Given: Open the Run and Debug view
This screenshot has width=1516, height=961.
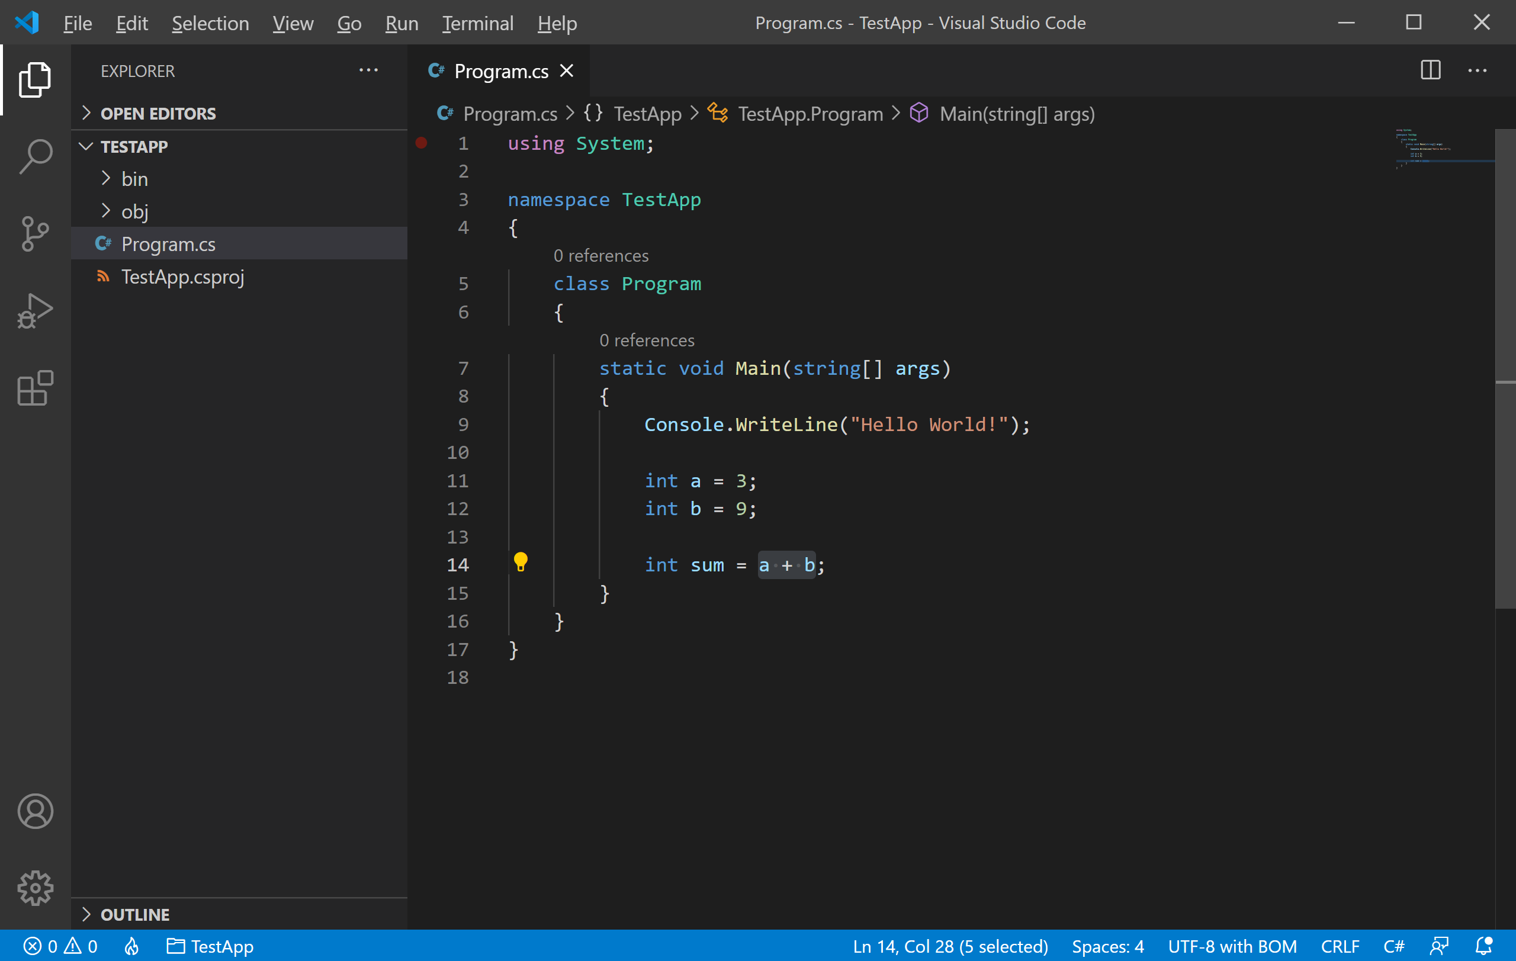Looking at the screenshot, I should coord(36,311).
